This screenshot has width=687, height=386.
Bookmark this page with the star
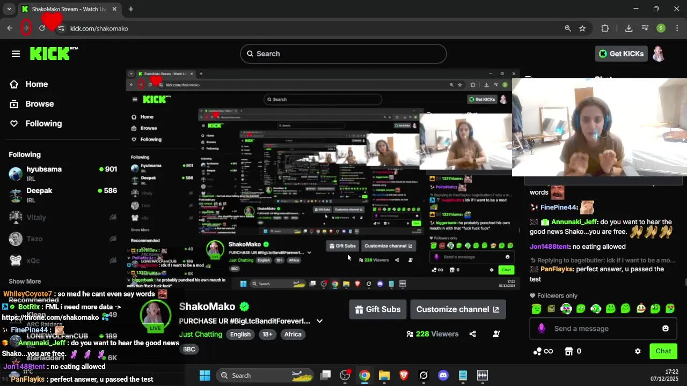pyautogui.click(x=582, y=28)
